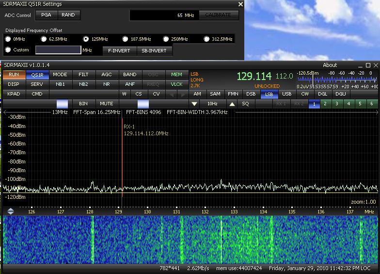This screenshot has height=274, width=380.
Task: Toggle the RAND ADC control
Action: pyautogui.click(x=68, y=15)
